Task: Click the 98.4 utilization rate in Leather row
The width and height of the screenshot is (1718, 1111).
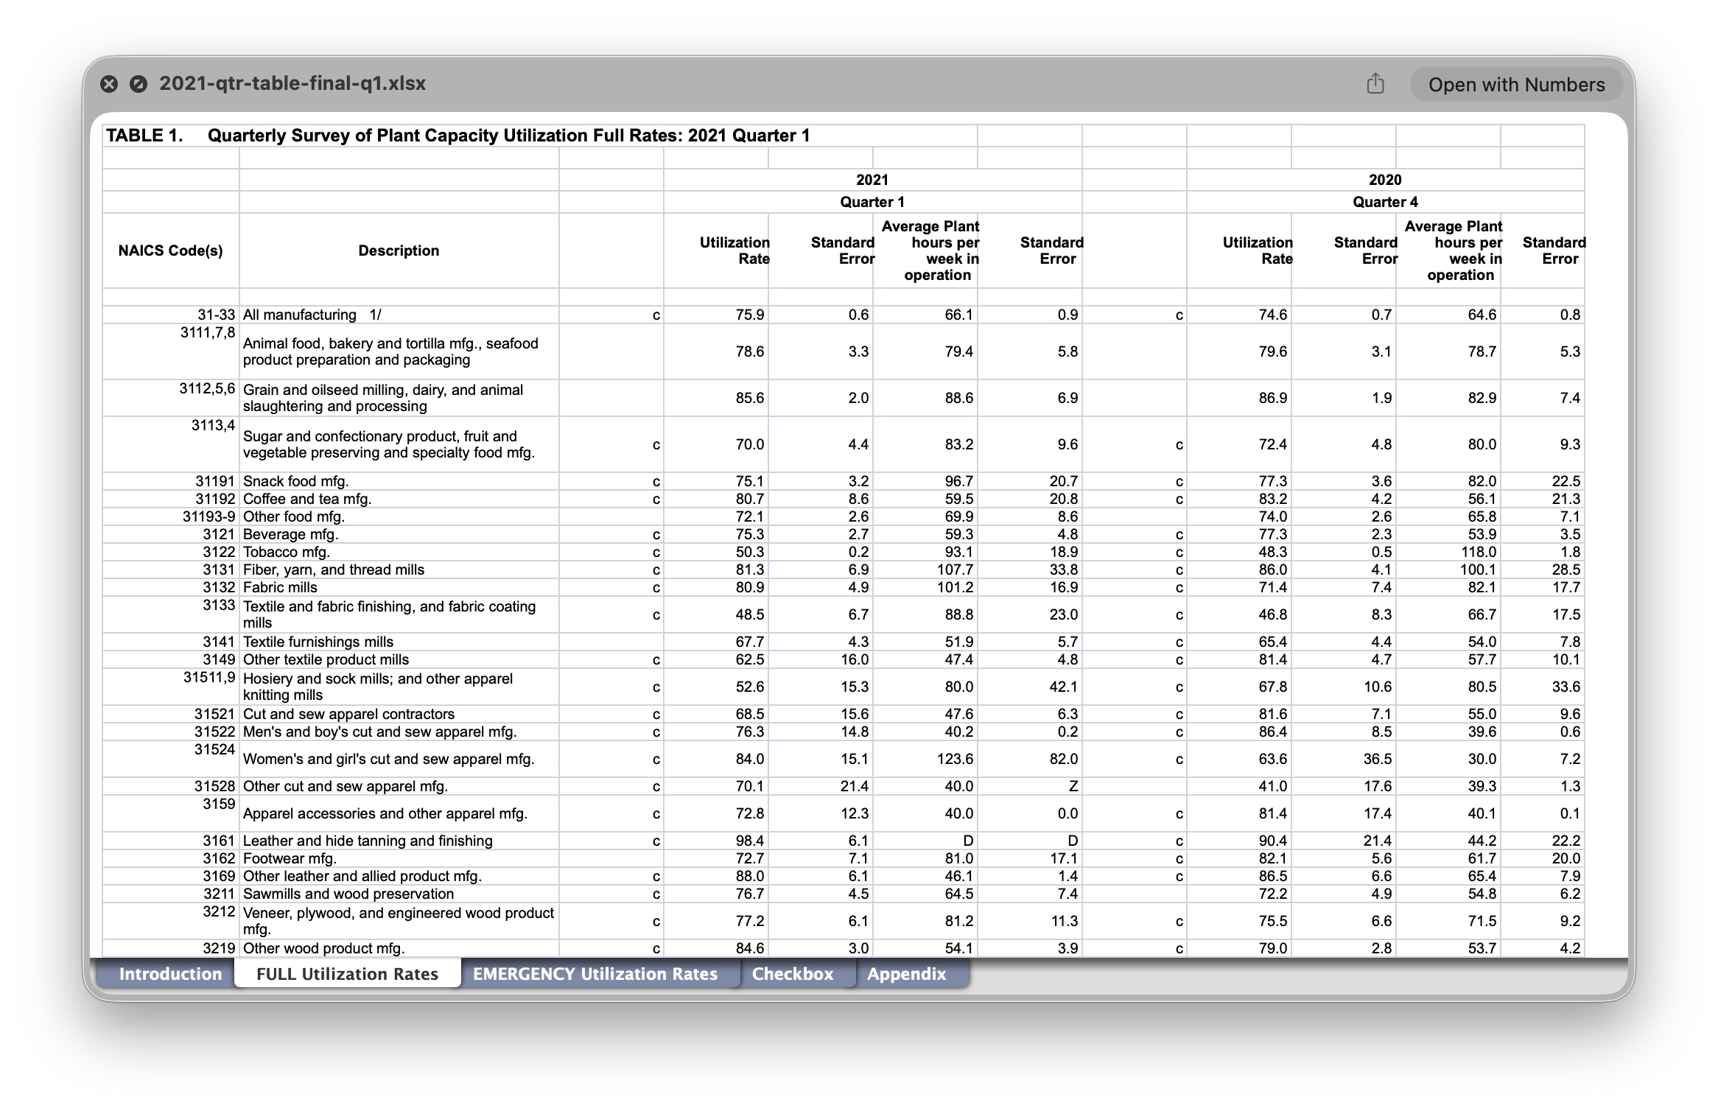Action: 716,841
